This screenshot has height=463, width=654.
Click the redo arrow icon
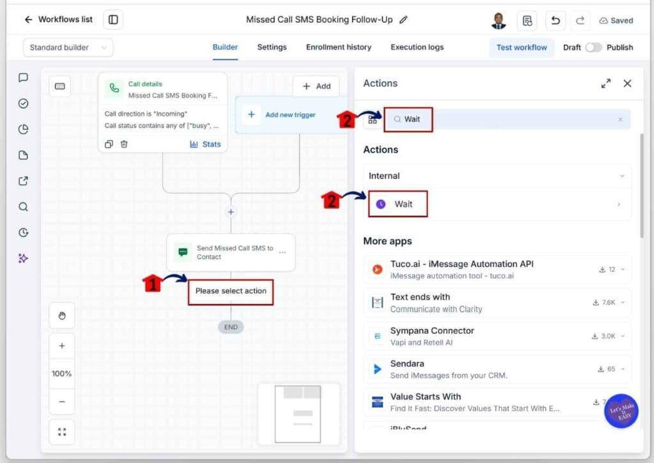click(580, 20)
